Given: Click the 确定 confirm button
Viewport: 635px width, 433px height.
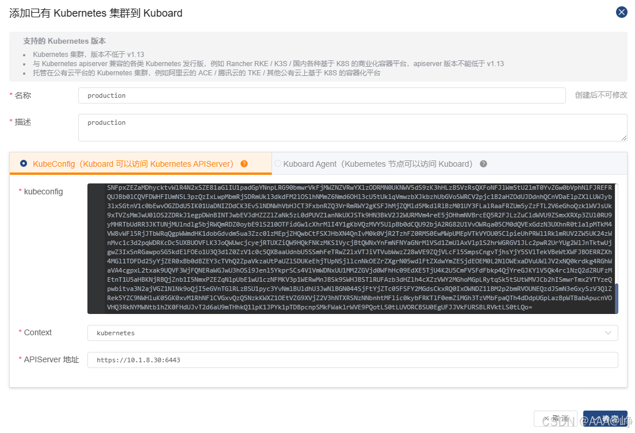Looking at the screenshot, I should (x=605, y=419).
